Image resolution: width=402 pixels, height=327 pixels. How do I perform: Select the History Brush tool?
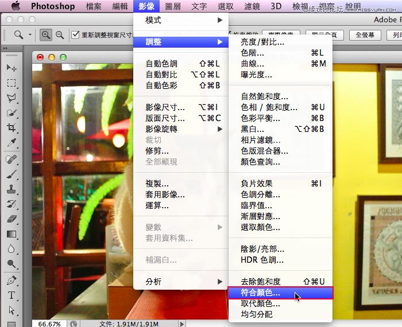(x=11, y=204)
